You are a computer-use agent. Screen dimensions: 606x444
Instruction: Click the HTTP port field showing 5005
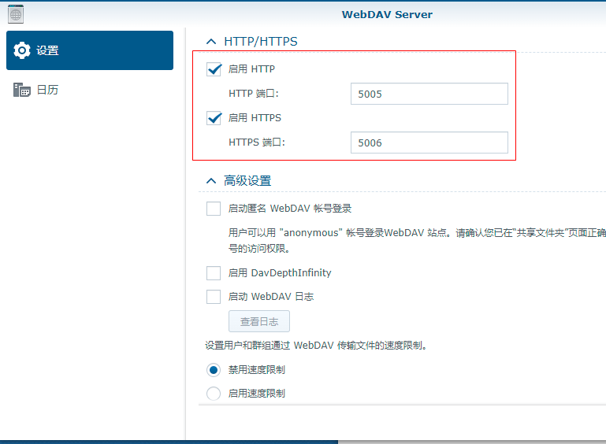[x=429, y=94]
